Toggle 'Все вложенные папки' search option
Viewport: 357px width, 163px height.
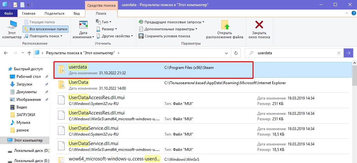45,29
